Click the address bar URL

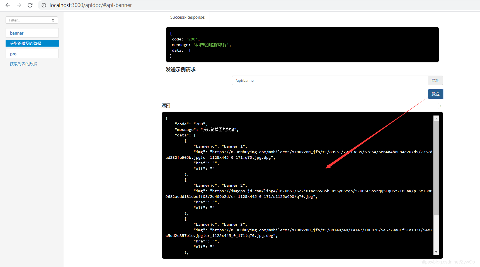point(91,5)
